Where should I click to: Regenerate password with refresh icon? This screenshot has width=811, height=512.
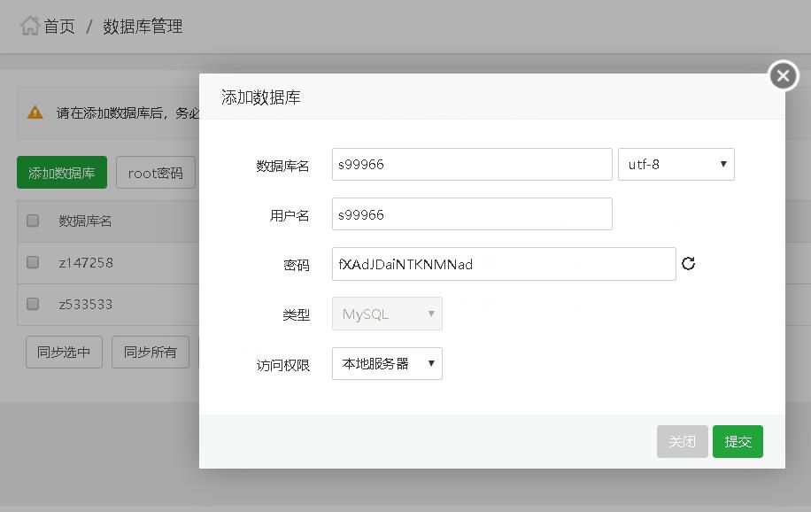coord(688,263)
